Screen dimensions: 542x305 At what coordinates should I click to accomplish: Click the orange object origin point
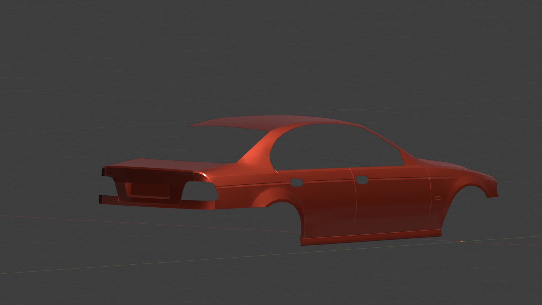click(462, 241)
